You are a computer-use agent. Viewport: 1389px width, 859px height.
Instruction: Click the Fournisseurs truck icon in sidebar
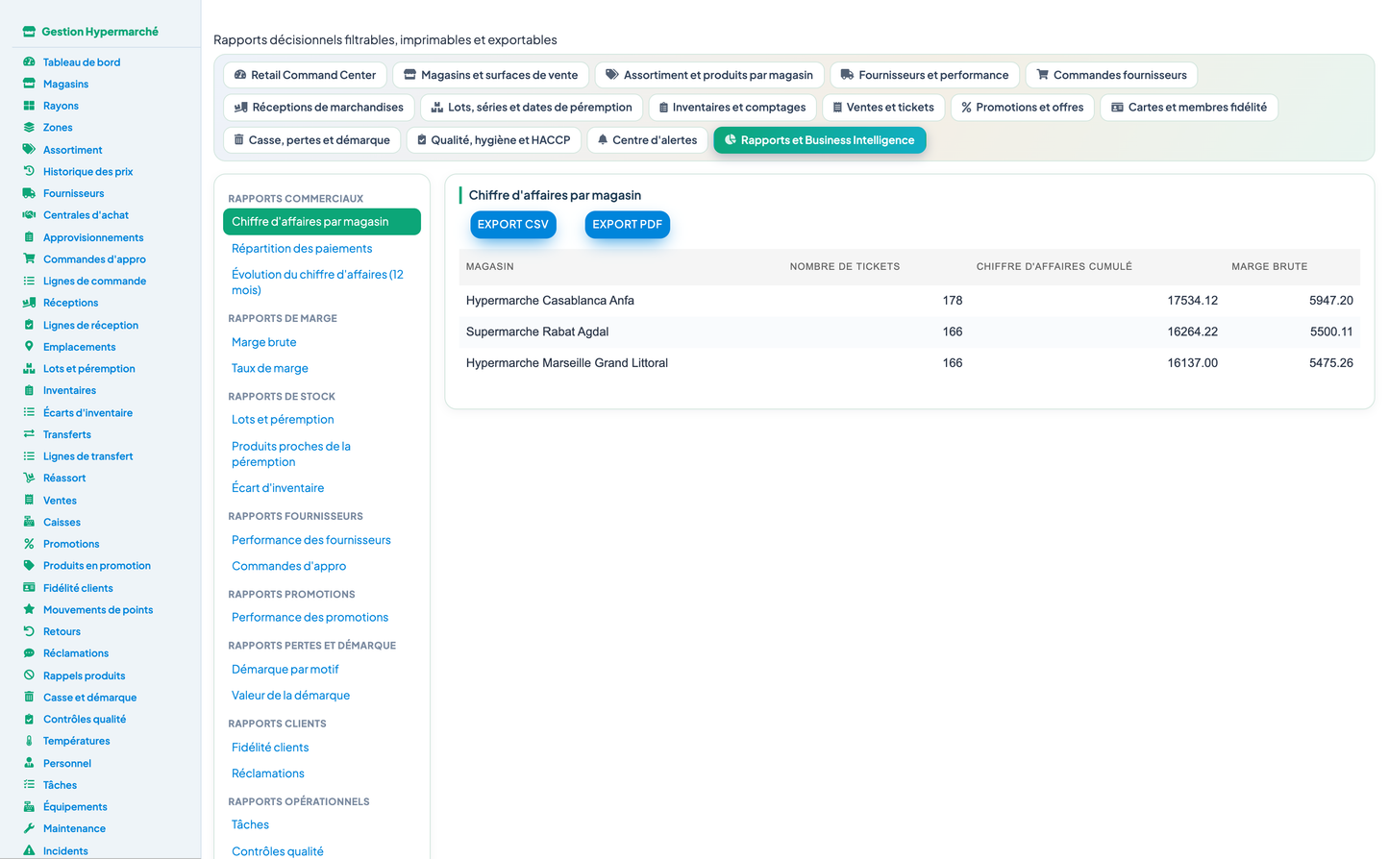[x=29, y=193]
